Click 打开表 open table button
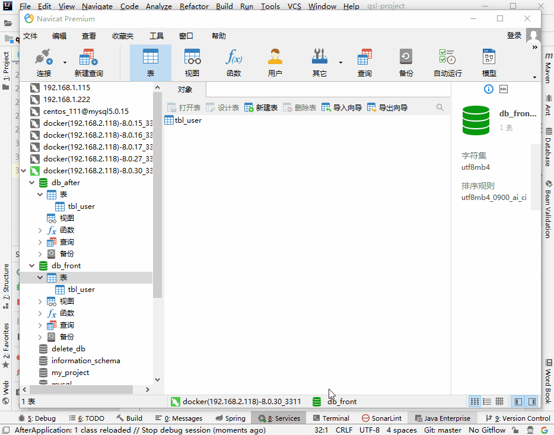 (184, 107)
